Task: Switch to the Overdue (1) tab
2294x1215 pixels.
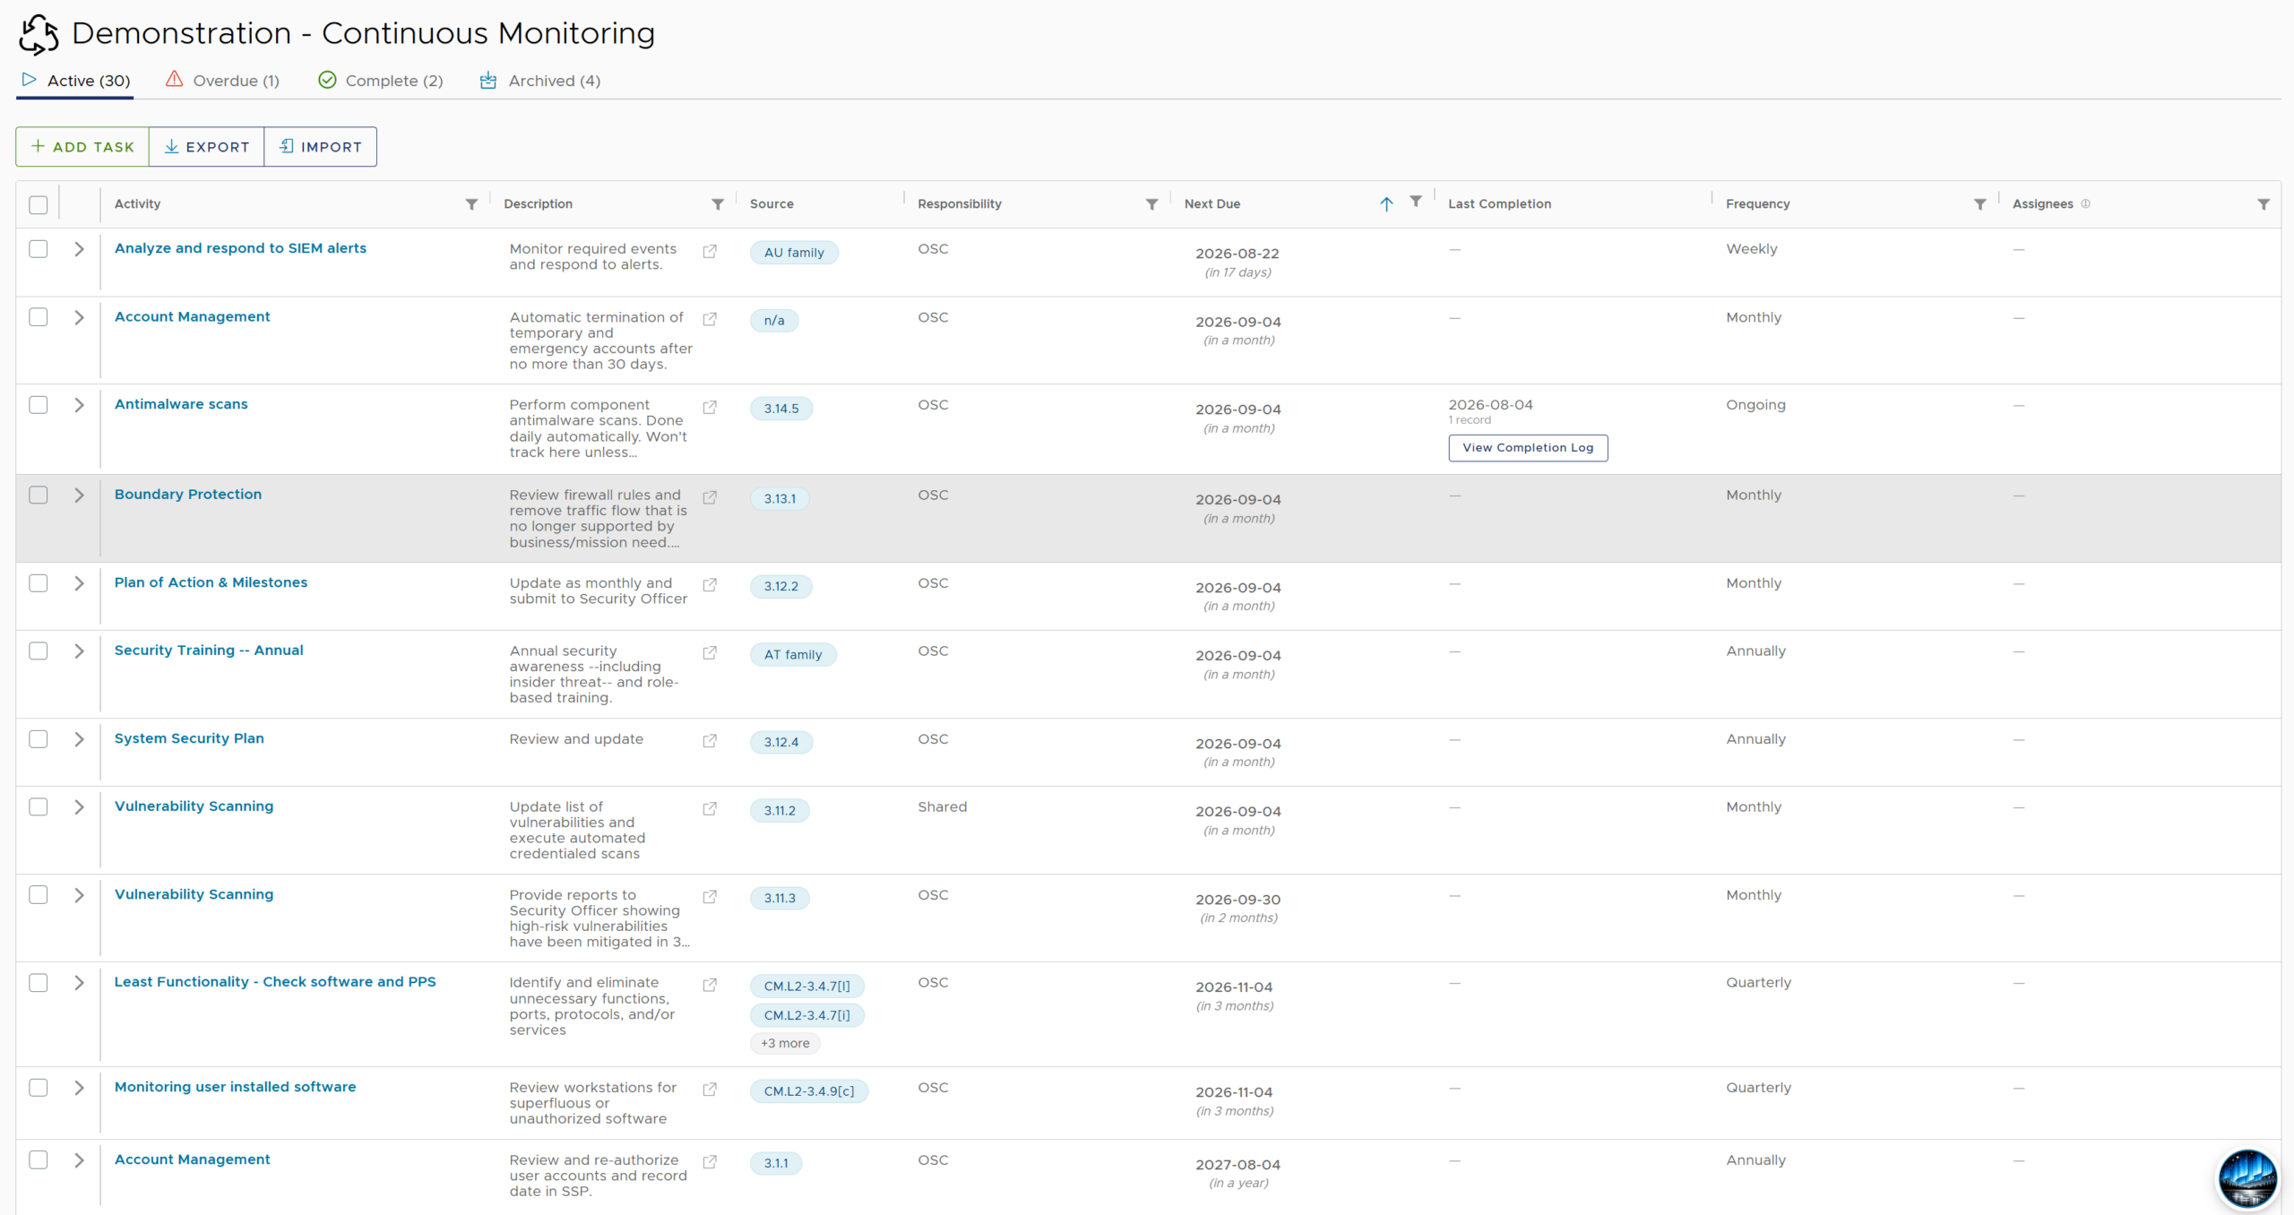Action: click(223, 81)
